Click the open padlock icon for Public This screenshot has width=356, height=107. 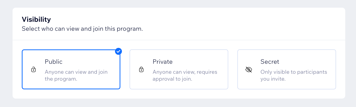pyautogui.click(x=33, y=69)
